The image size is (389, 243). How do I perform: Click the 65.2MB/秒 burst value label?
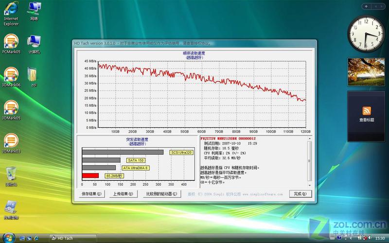tap(114, 176)
